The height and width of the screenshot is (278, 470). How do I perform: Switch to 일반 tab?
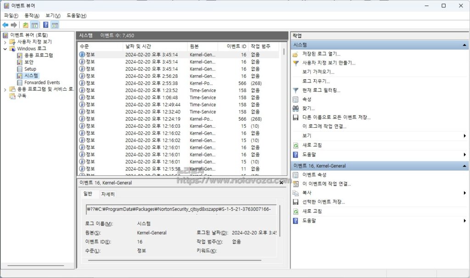point(88,194)
